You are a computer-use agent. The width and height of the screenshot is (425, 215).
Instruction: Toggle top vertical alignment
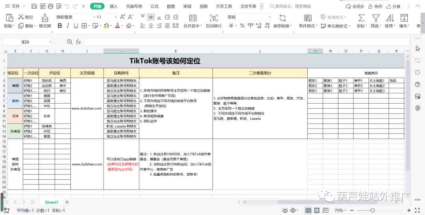pyautogui.click(x=143, y=17)
